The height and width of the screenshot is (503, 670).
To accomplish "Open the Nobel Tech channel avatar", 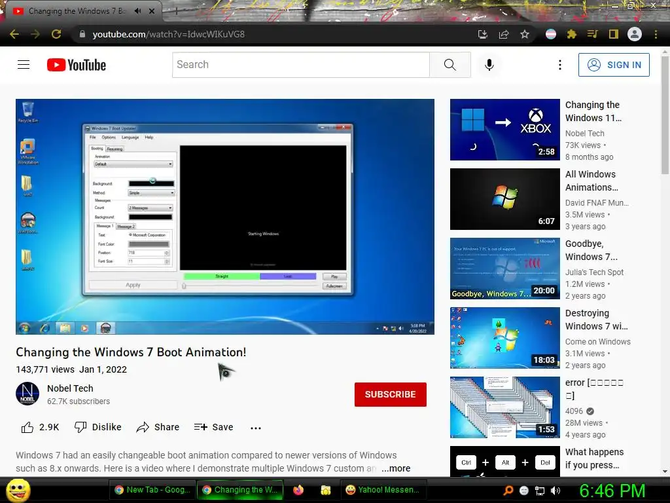I will (x=27, y=394).
